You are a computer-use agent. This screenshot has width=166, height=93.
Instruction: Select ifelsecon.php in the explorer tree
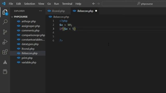point(28,53)
